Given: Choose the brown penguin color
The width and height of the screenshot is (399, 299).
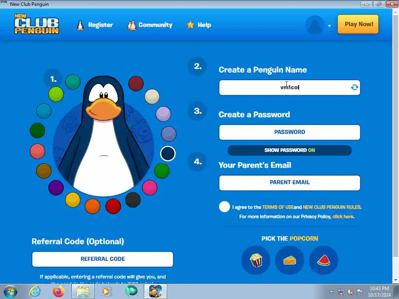Looking at the screenshot, I should pyautogui.click(x=44, y=171).
